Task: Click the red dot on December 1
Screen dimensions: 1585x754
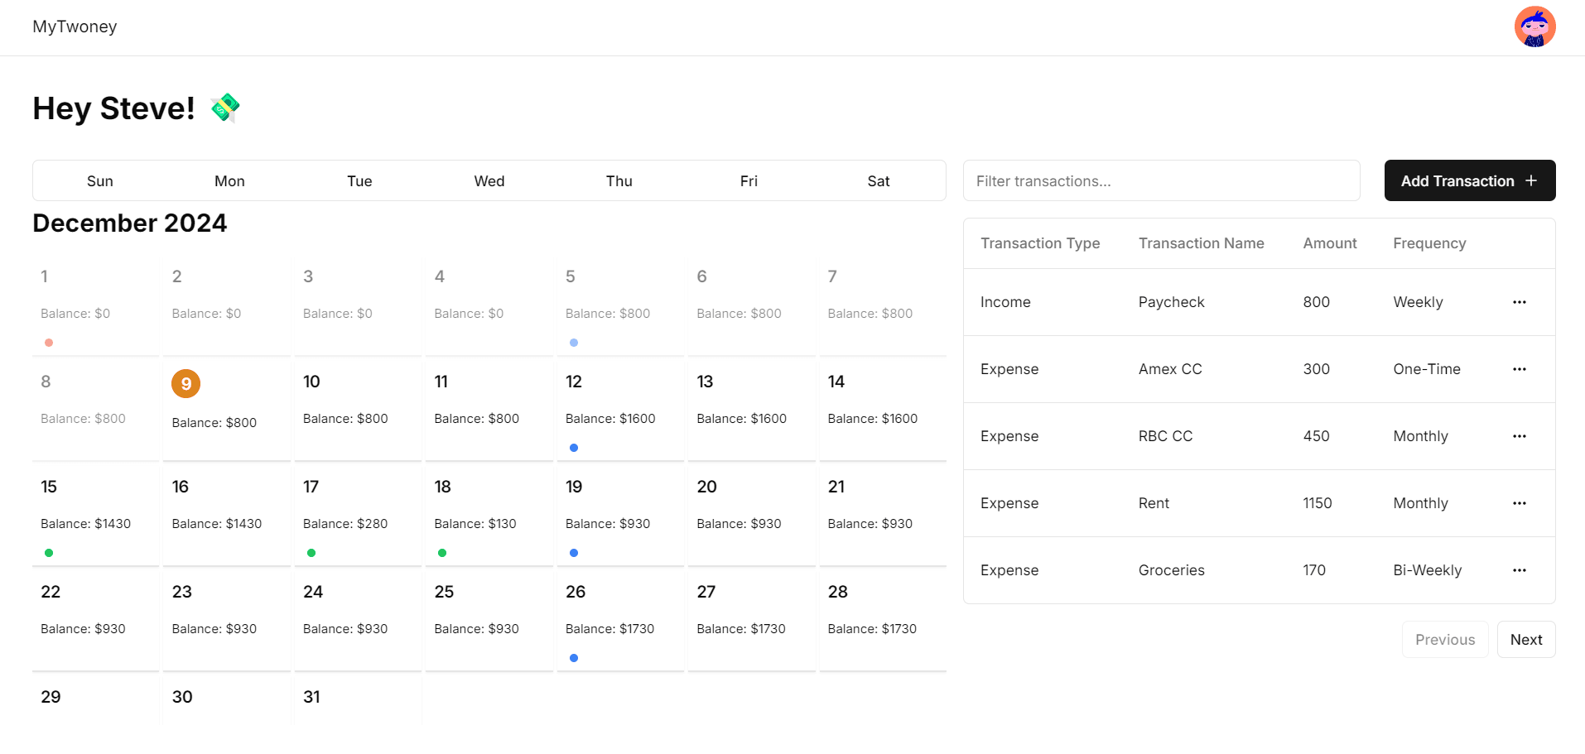Action: coord(49,343)
